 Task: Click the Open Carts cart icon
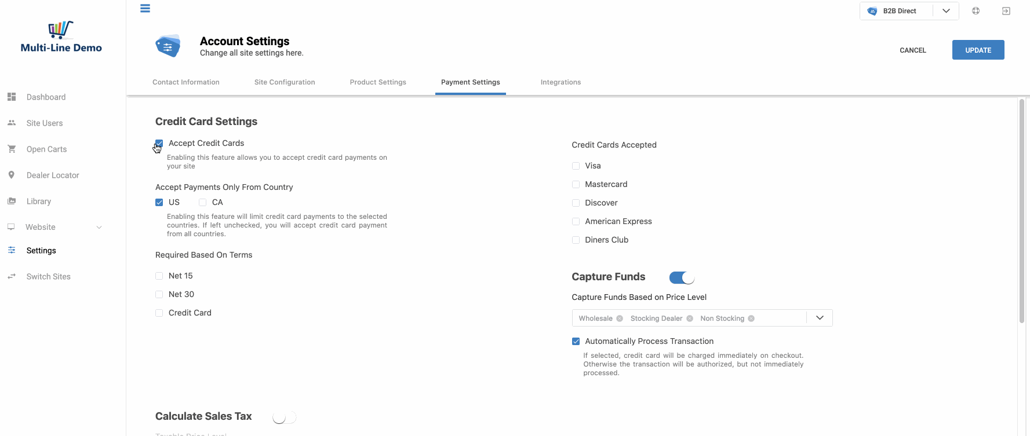coord(12,149)
